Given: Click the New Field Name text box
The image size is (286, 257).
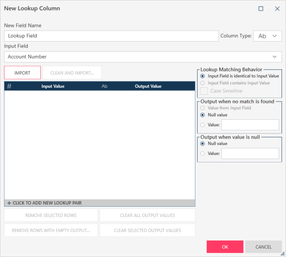Looking at the screenshot, I should tap(112, 36).
